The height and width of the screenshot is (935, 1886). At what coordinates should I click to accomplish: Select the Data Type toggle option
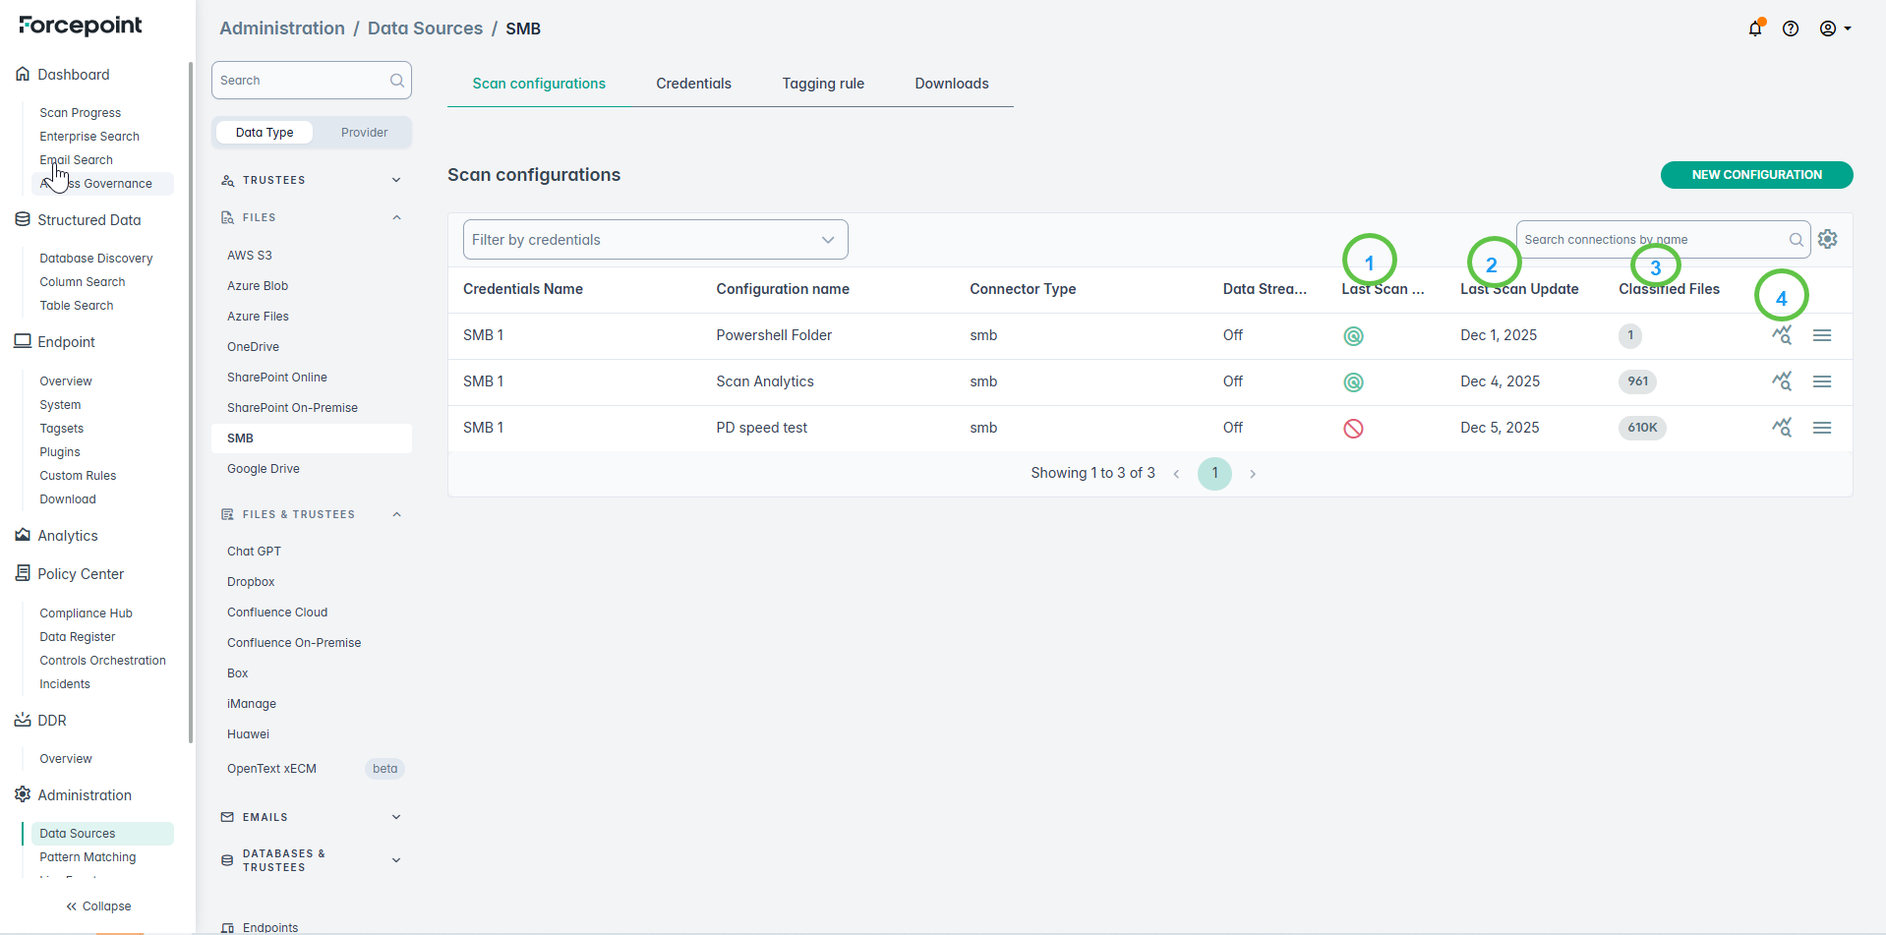tap(265, 133)
